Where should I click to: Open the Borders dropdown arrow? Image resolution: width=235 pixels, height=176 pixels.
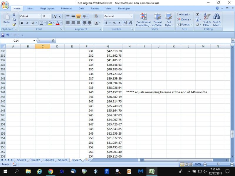[x=45, y=23]
